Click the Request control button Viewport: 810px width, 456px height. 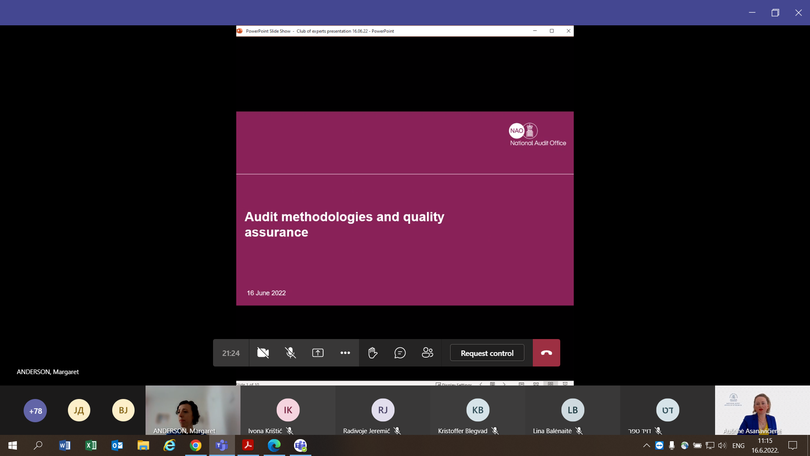coord(487,353)
